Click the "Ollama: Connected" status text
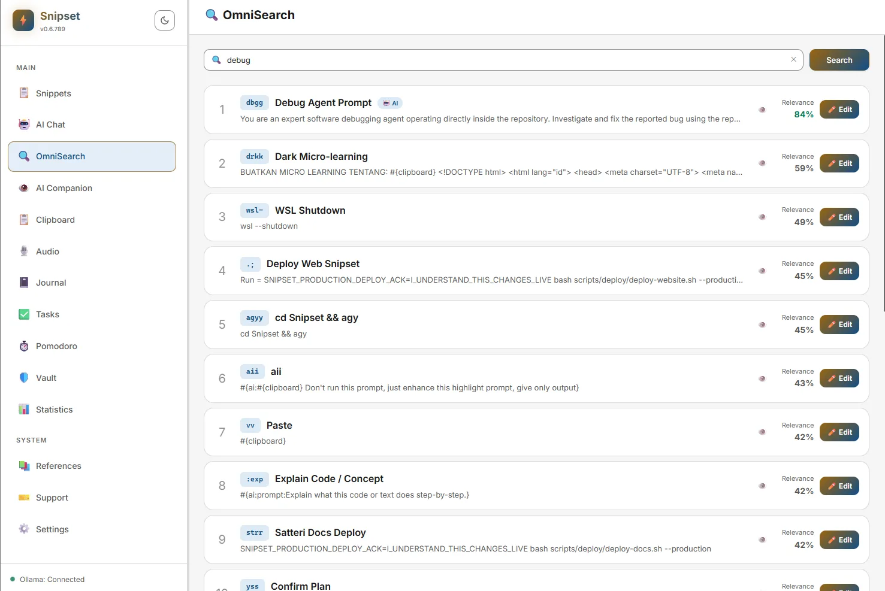Image resolution: width=885 pixels, height=591 pixels. (52, 580)
